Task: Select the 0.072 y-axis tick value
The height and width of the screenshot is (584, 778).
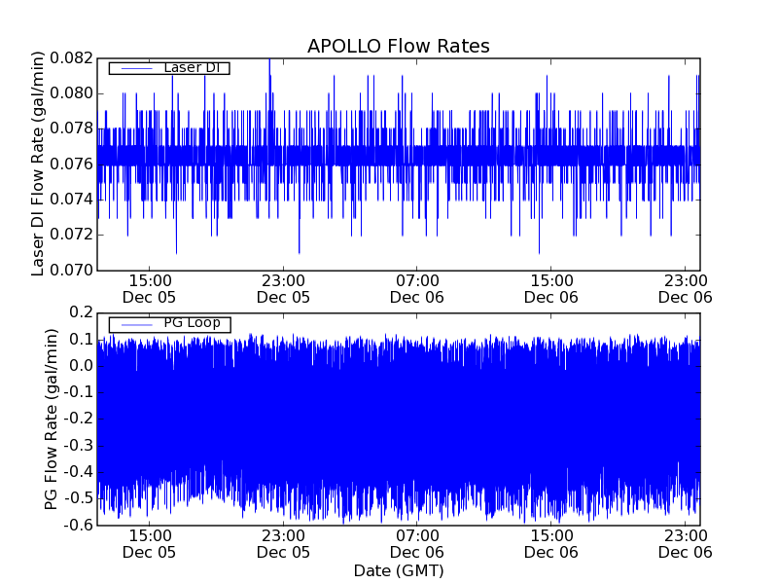Action: tap(72, 235)
